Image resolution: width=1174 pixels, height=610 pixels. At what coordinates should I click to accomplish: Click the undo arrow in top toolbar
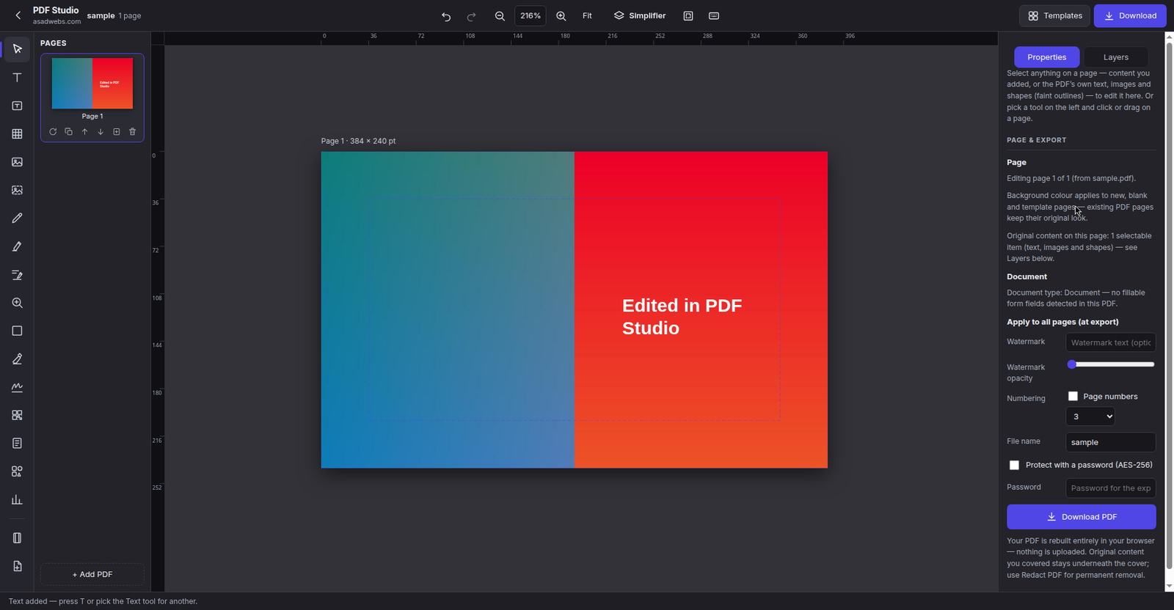[446, 16]
